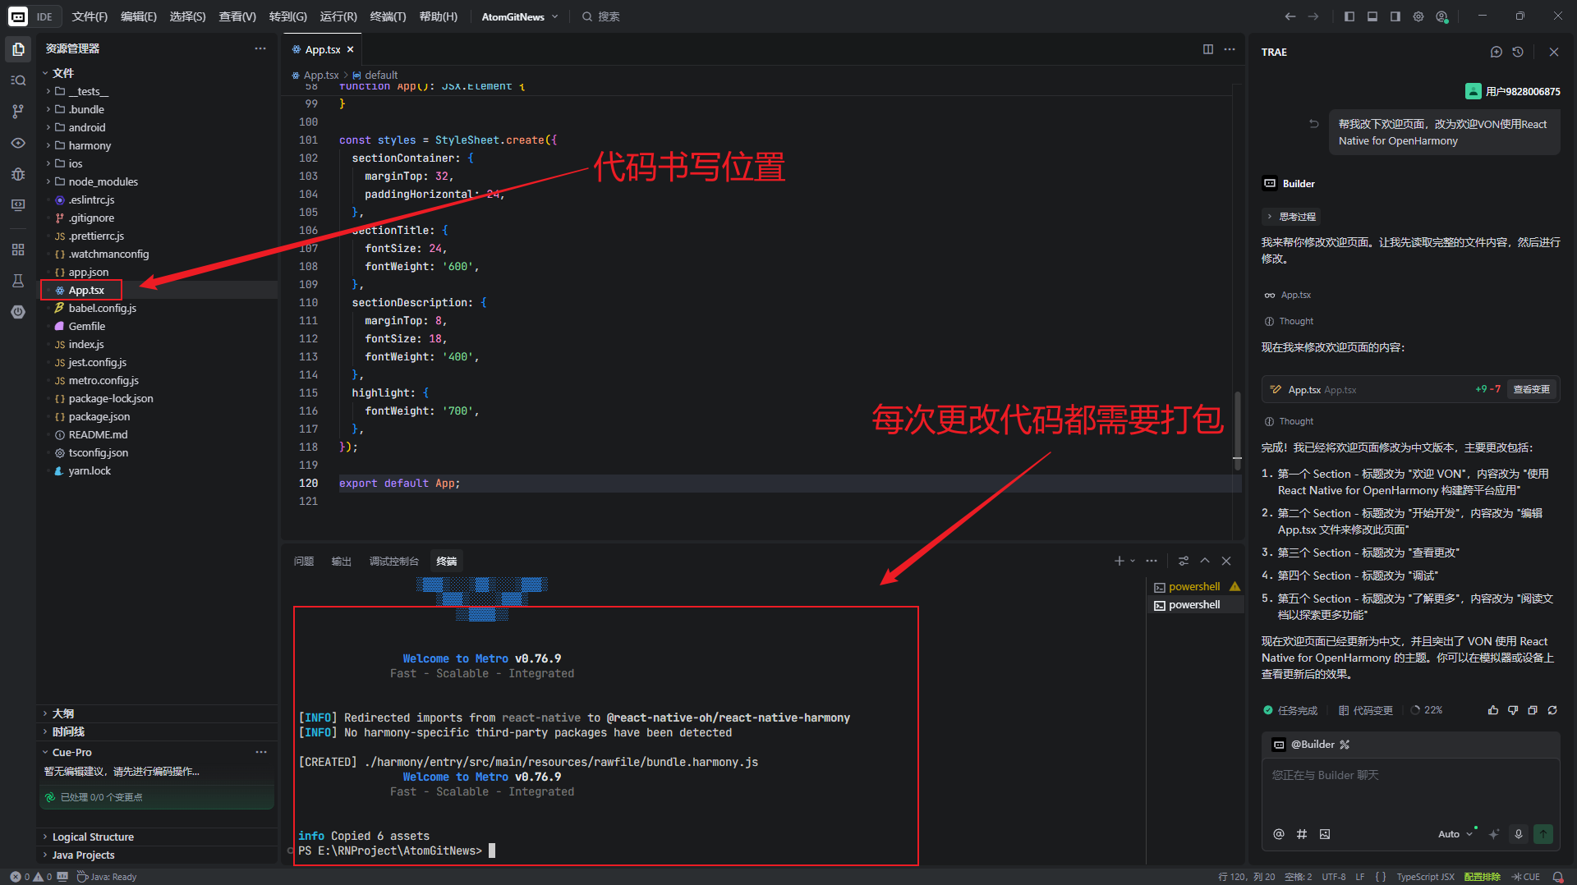
Task: Add new terminal with plus icon
Action: (x=1119, y=561)
